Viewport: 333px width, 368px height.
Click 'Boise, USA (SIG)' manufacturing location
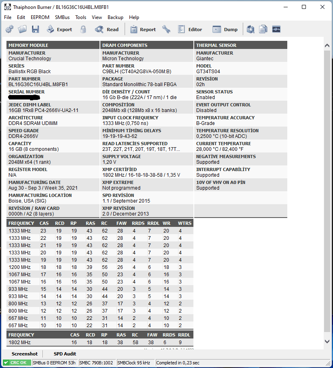pos(28,201)
